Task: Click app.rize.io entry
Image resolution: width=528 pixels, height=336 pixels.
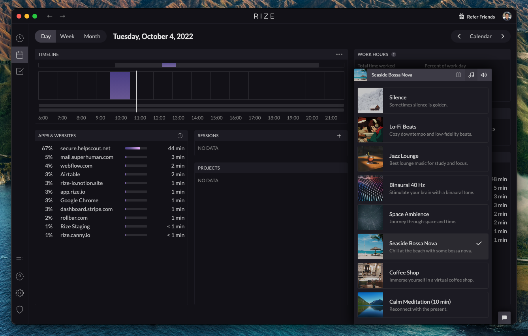Action: [x=73, y=192]
